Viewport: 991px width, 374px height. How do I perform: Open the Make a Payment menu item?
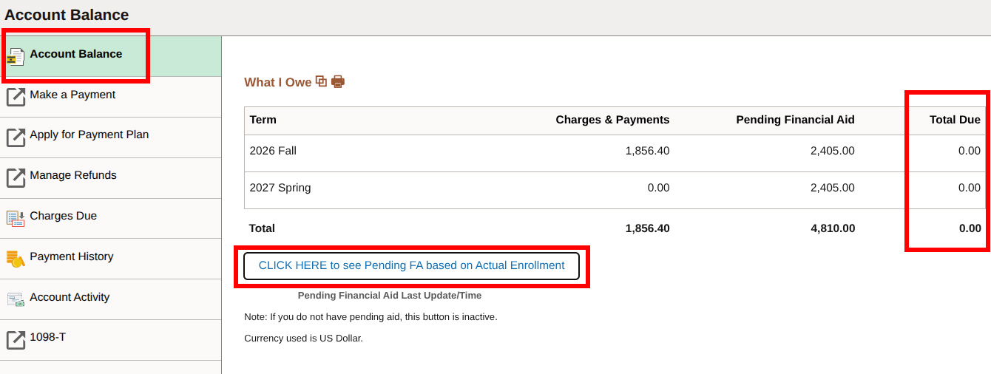(111, 97)
